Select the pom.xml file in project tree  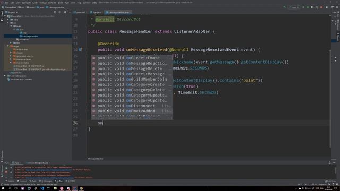tap(16, 73)
